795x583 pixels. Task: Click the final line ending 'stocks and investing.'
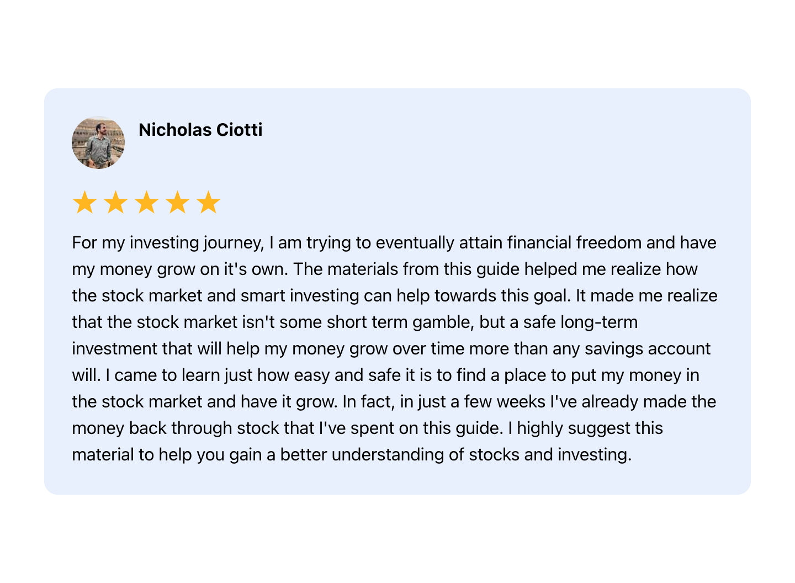[x=352, y=455]
